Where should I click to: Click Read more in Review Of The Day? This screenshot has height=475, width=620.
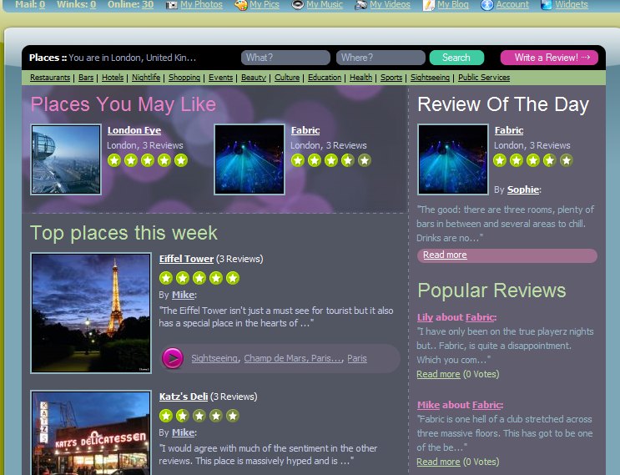pos(445,255)
